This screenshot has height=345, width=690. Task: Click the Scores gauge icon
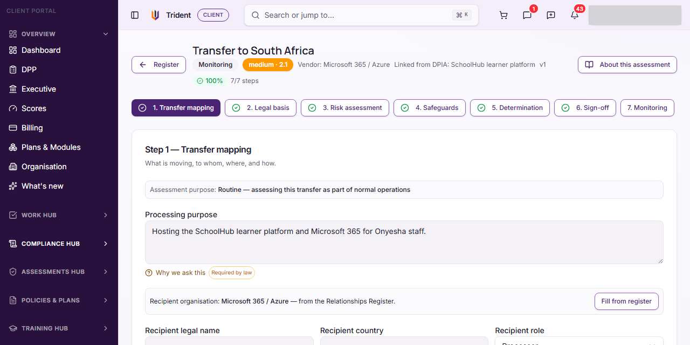click(x=12, y=108)
